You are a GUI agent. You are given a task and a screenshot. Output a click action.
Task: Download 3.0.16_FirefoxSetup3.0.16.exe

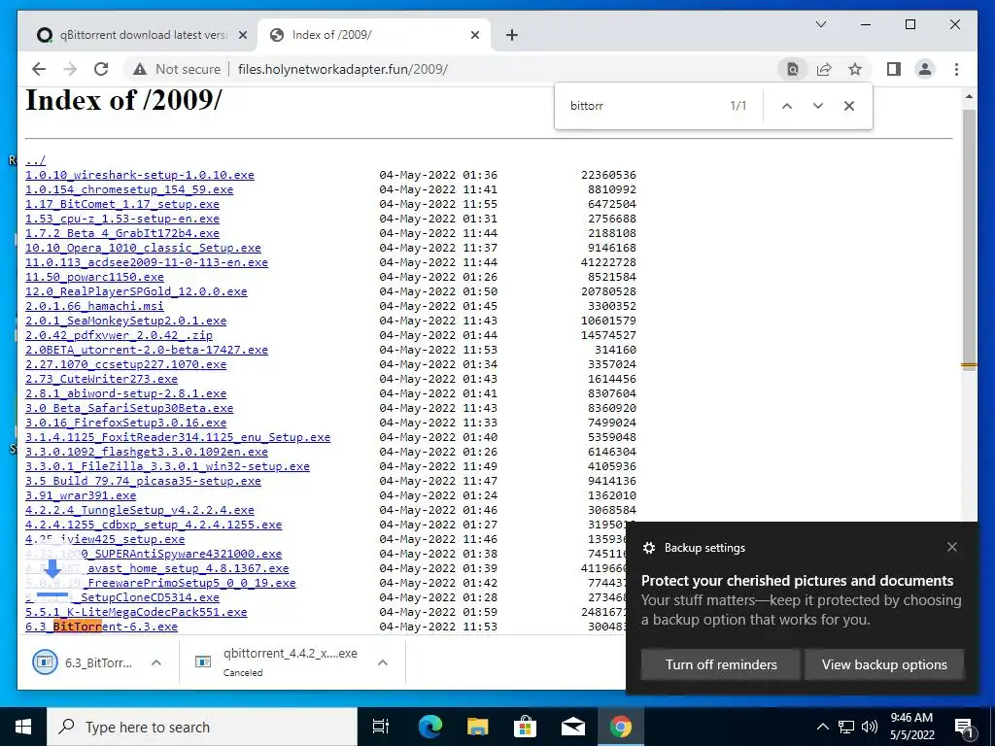(125, 424)
